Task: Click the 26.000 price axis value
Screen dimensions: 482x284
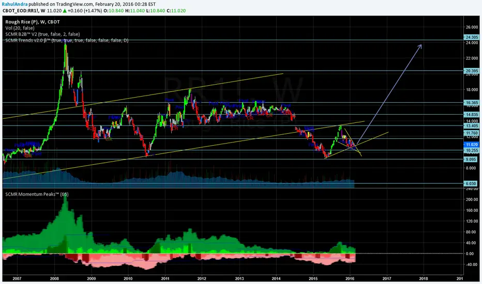Action: coord(472,27)
